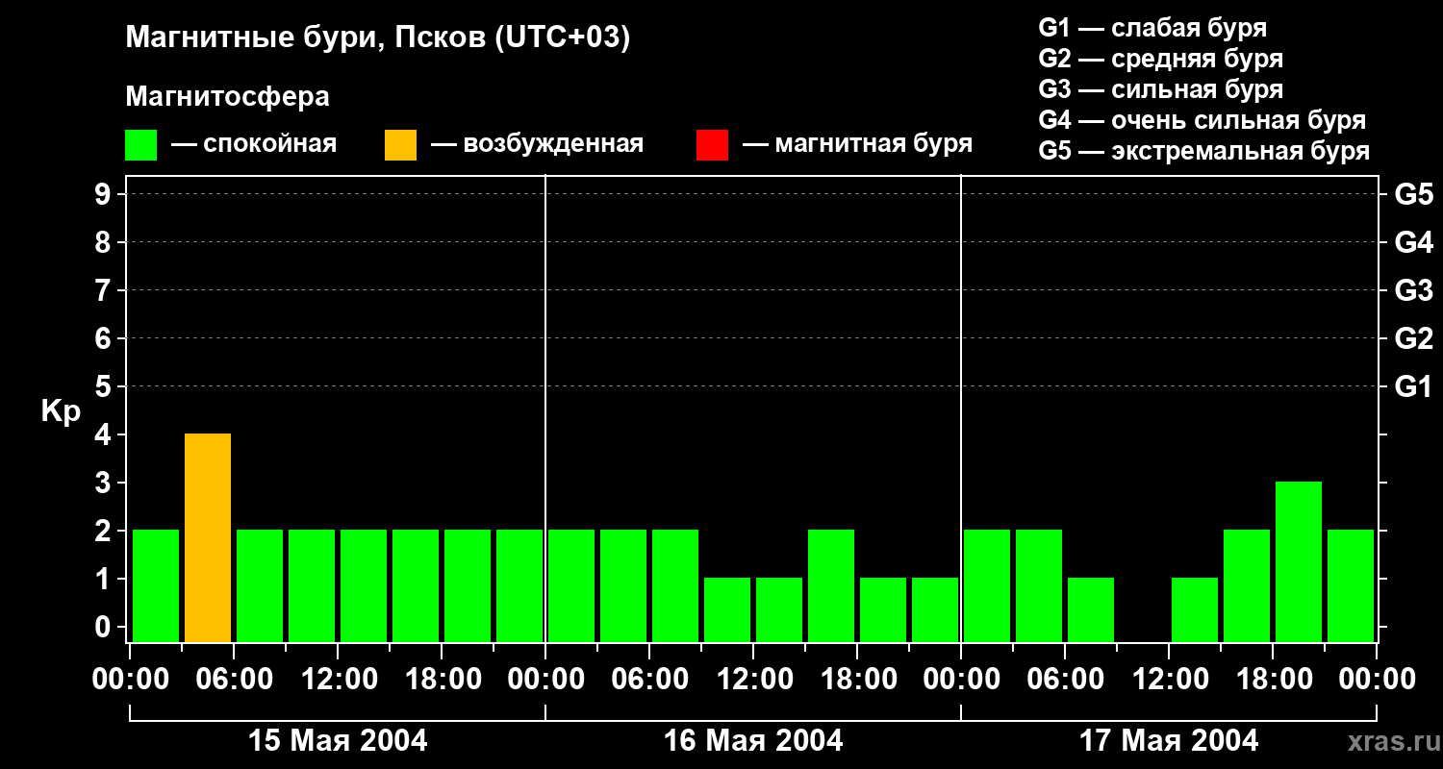Click the '17 Мая 2004' date label
The width and height of the screenshot is (1443, 769).
1169,741
